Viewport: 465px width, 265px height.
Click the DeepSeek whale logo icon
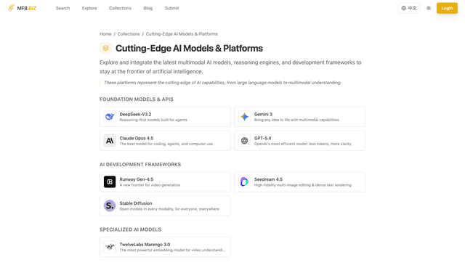pos(110,117)
